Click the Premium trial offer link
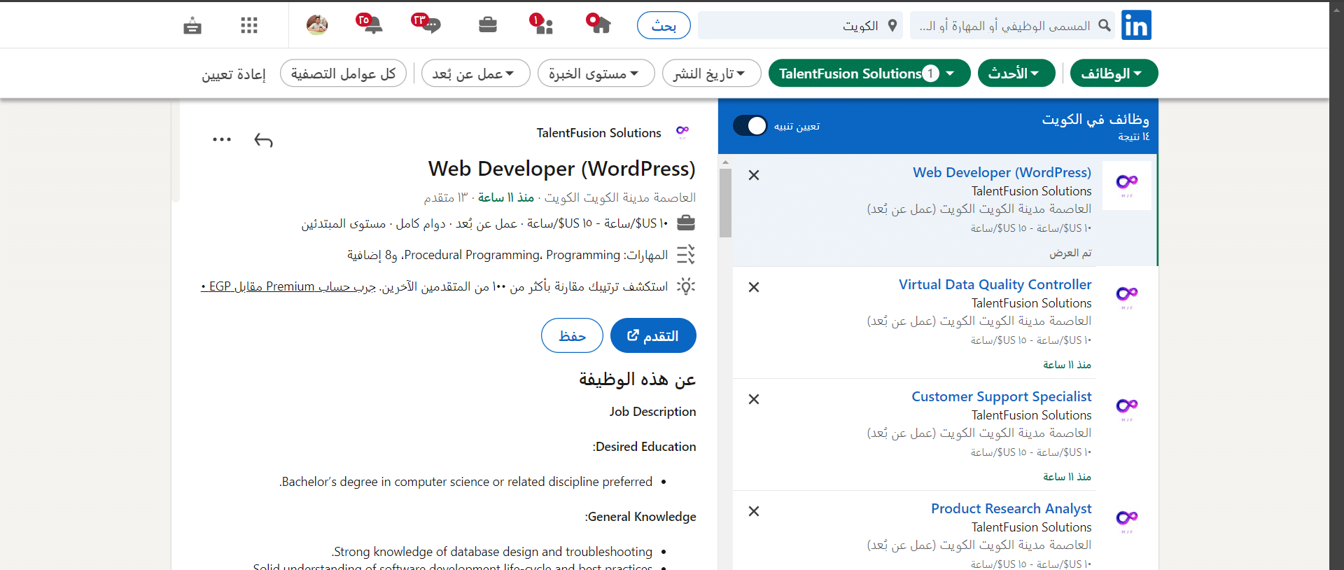Viewport: 1344px width, 570px height. pyautogui.click(x=288, y=286)
